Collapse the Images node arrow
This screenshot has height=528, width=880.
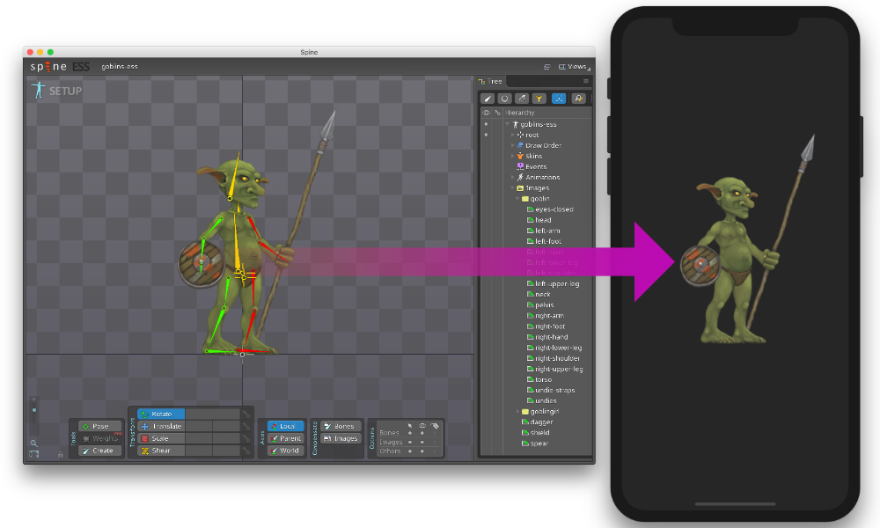tap(512, 188)
